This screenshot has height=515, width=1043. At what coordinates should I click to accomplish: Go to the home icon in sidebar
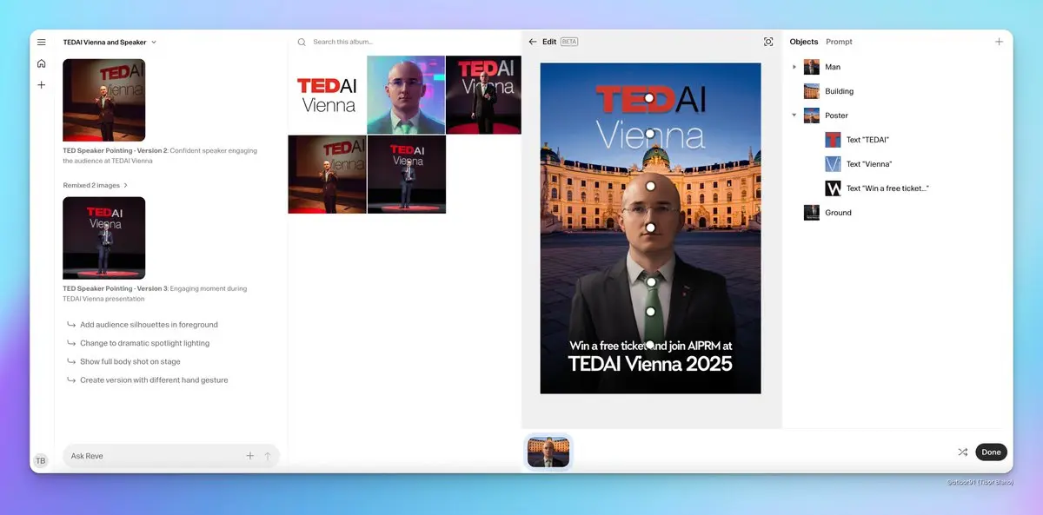(x=41, y=63)
